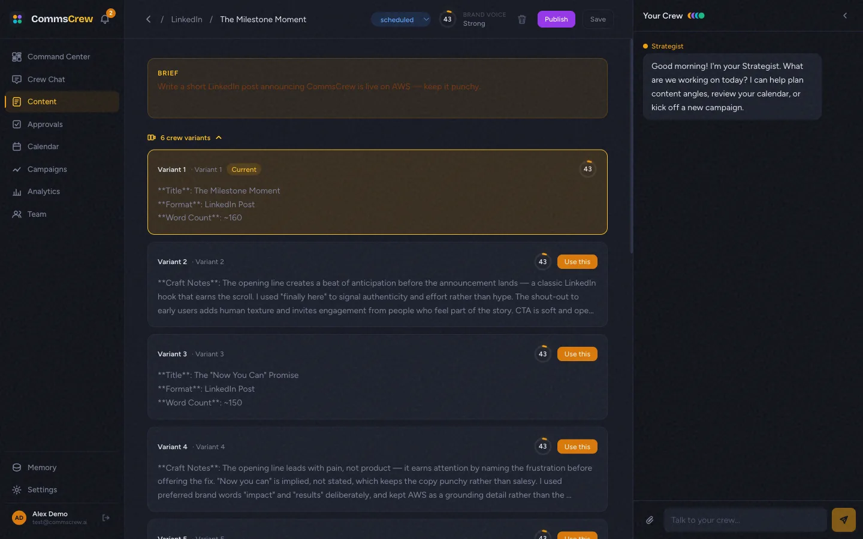Use this for Variant 3
The height and width of the screenshot is (539, 863).
pos(577,354)
